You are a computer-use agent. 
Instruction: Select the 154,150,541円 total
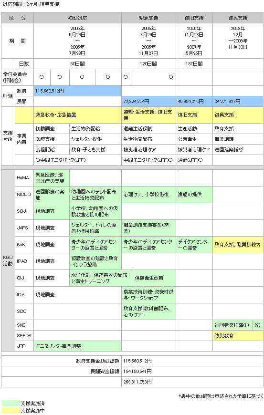[x=137, y=371]
